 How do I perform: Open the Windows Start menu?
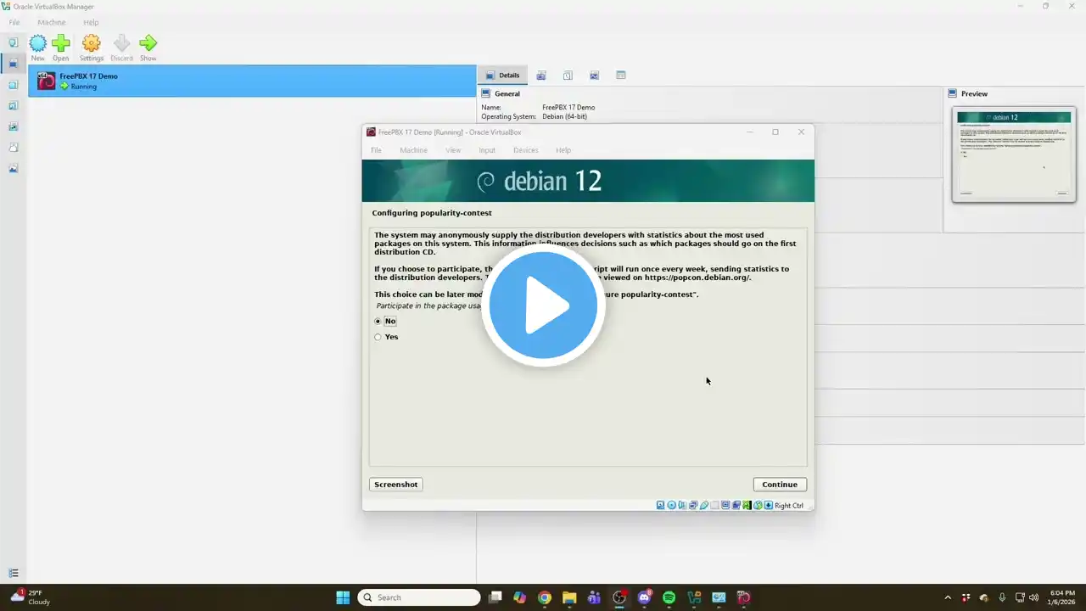(343, 597)
